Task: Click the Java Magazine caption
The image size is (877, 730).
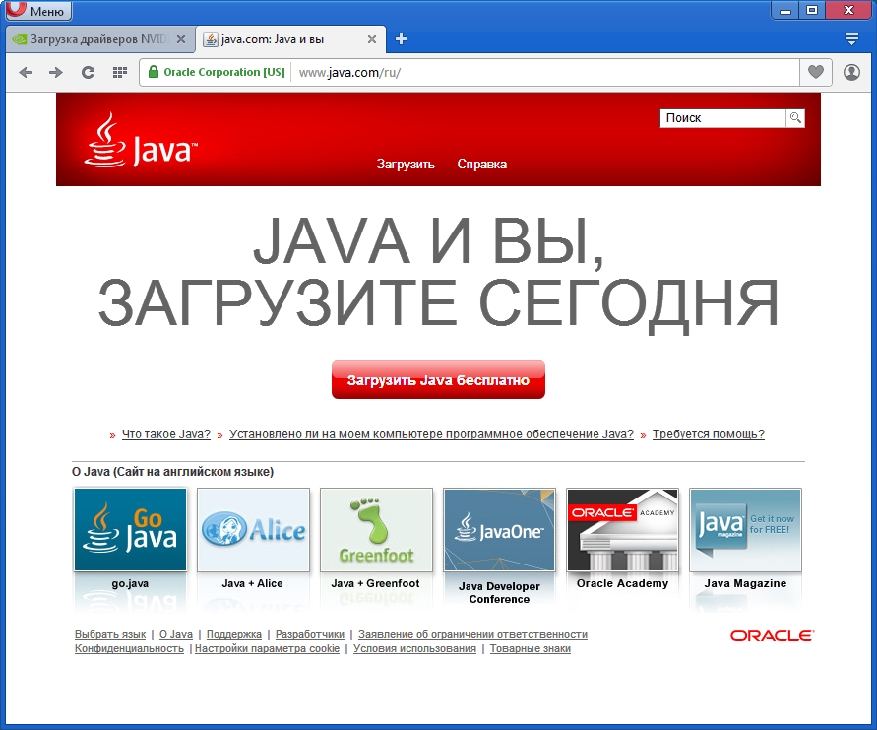Action: [745, 583]
